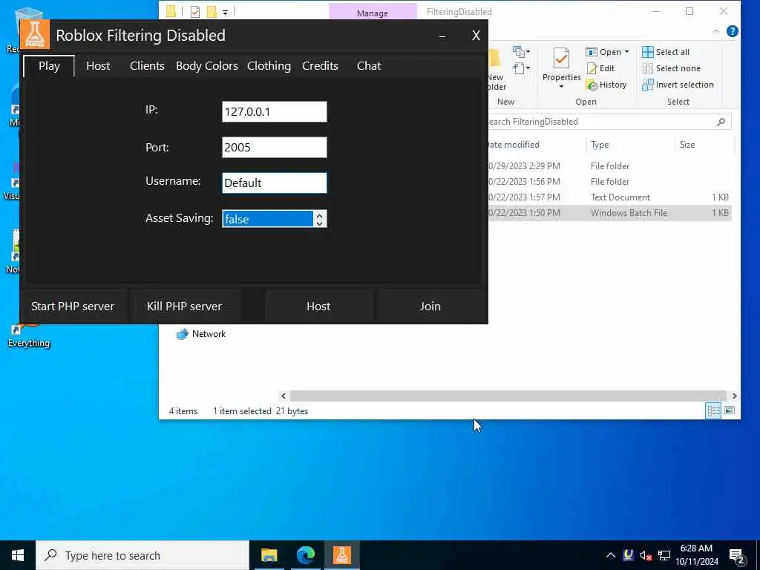Click the Username input field

tap(275, 183)
